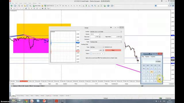Zoom out of the chart
The image size is (184, 103).
[x=95, y=6]
